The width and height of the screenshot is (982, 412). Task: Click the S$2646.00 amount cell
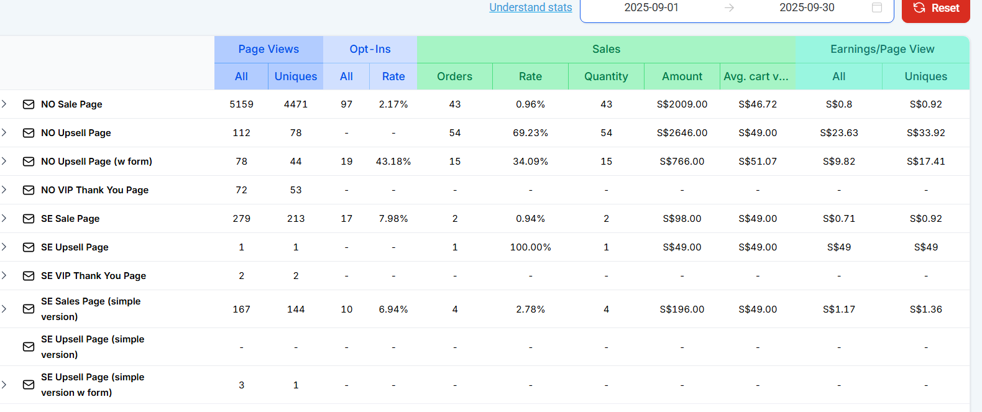(682, 133)
